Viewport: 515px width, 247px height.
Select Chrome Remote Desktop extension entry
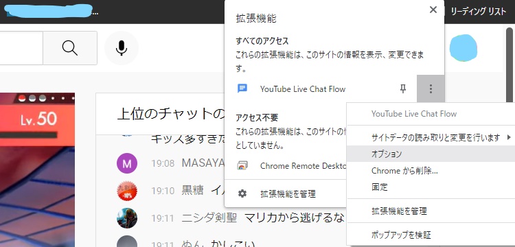[x=286, y=165]
